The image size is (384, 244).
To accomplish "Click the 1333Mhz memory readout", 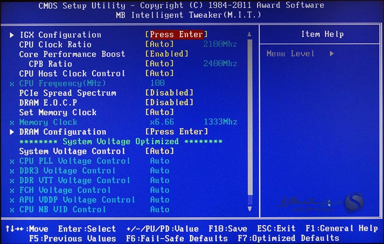I will [220, 122].
